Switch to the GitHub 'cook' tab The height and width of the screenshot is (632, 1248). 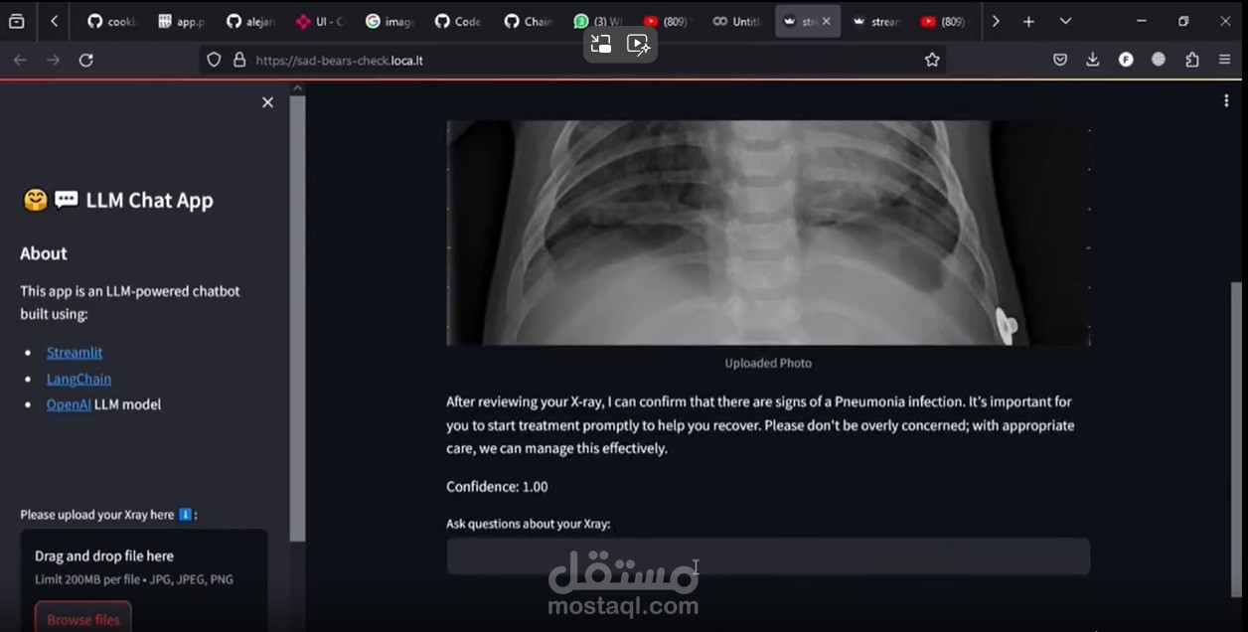coord(110,21)
